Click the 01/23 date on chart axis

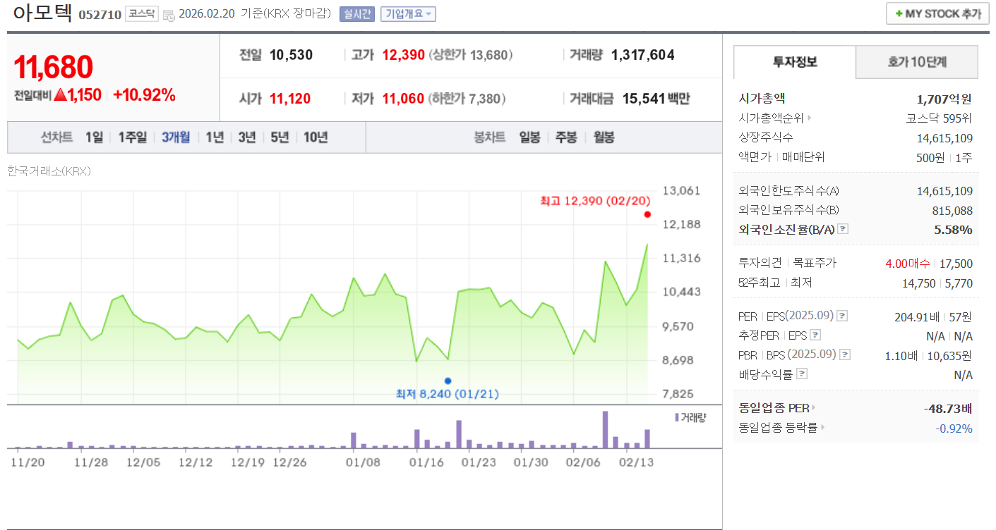(x=479, y=462)
